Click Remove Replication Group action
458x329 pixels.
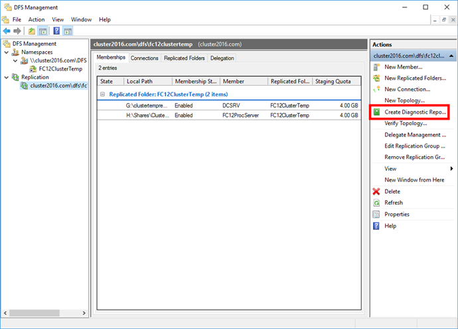click(414, 157)
